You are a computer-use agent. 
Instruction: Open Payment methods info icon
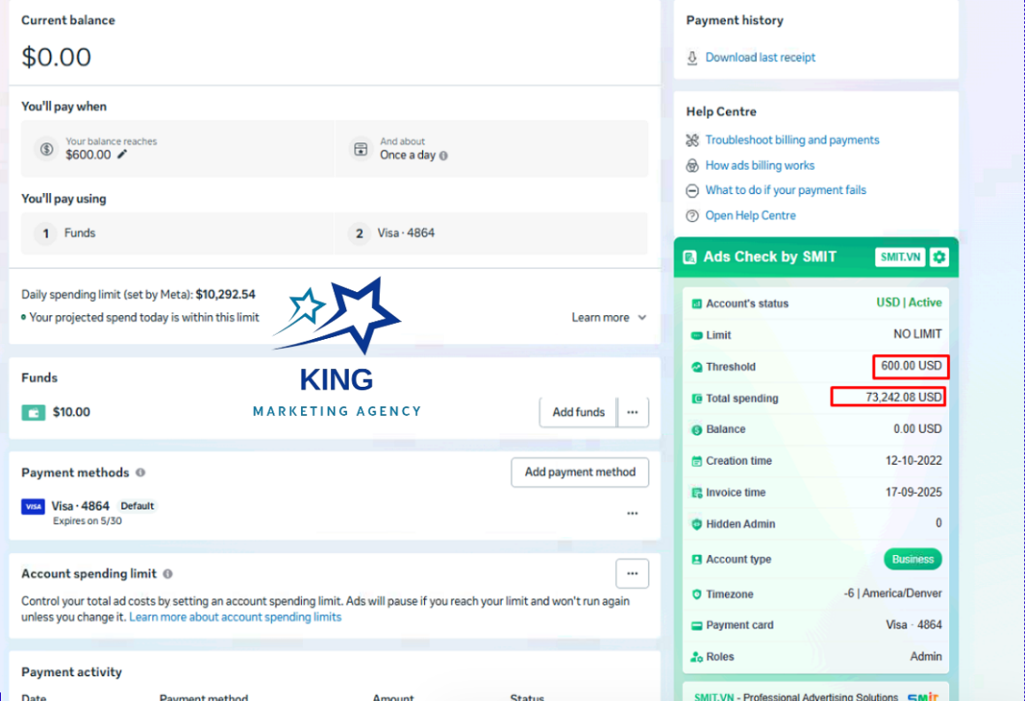click(141, 472)
